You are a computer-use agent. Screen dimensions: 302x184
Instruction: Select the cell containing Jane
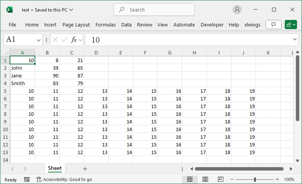(22, 76)
